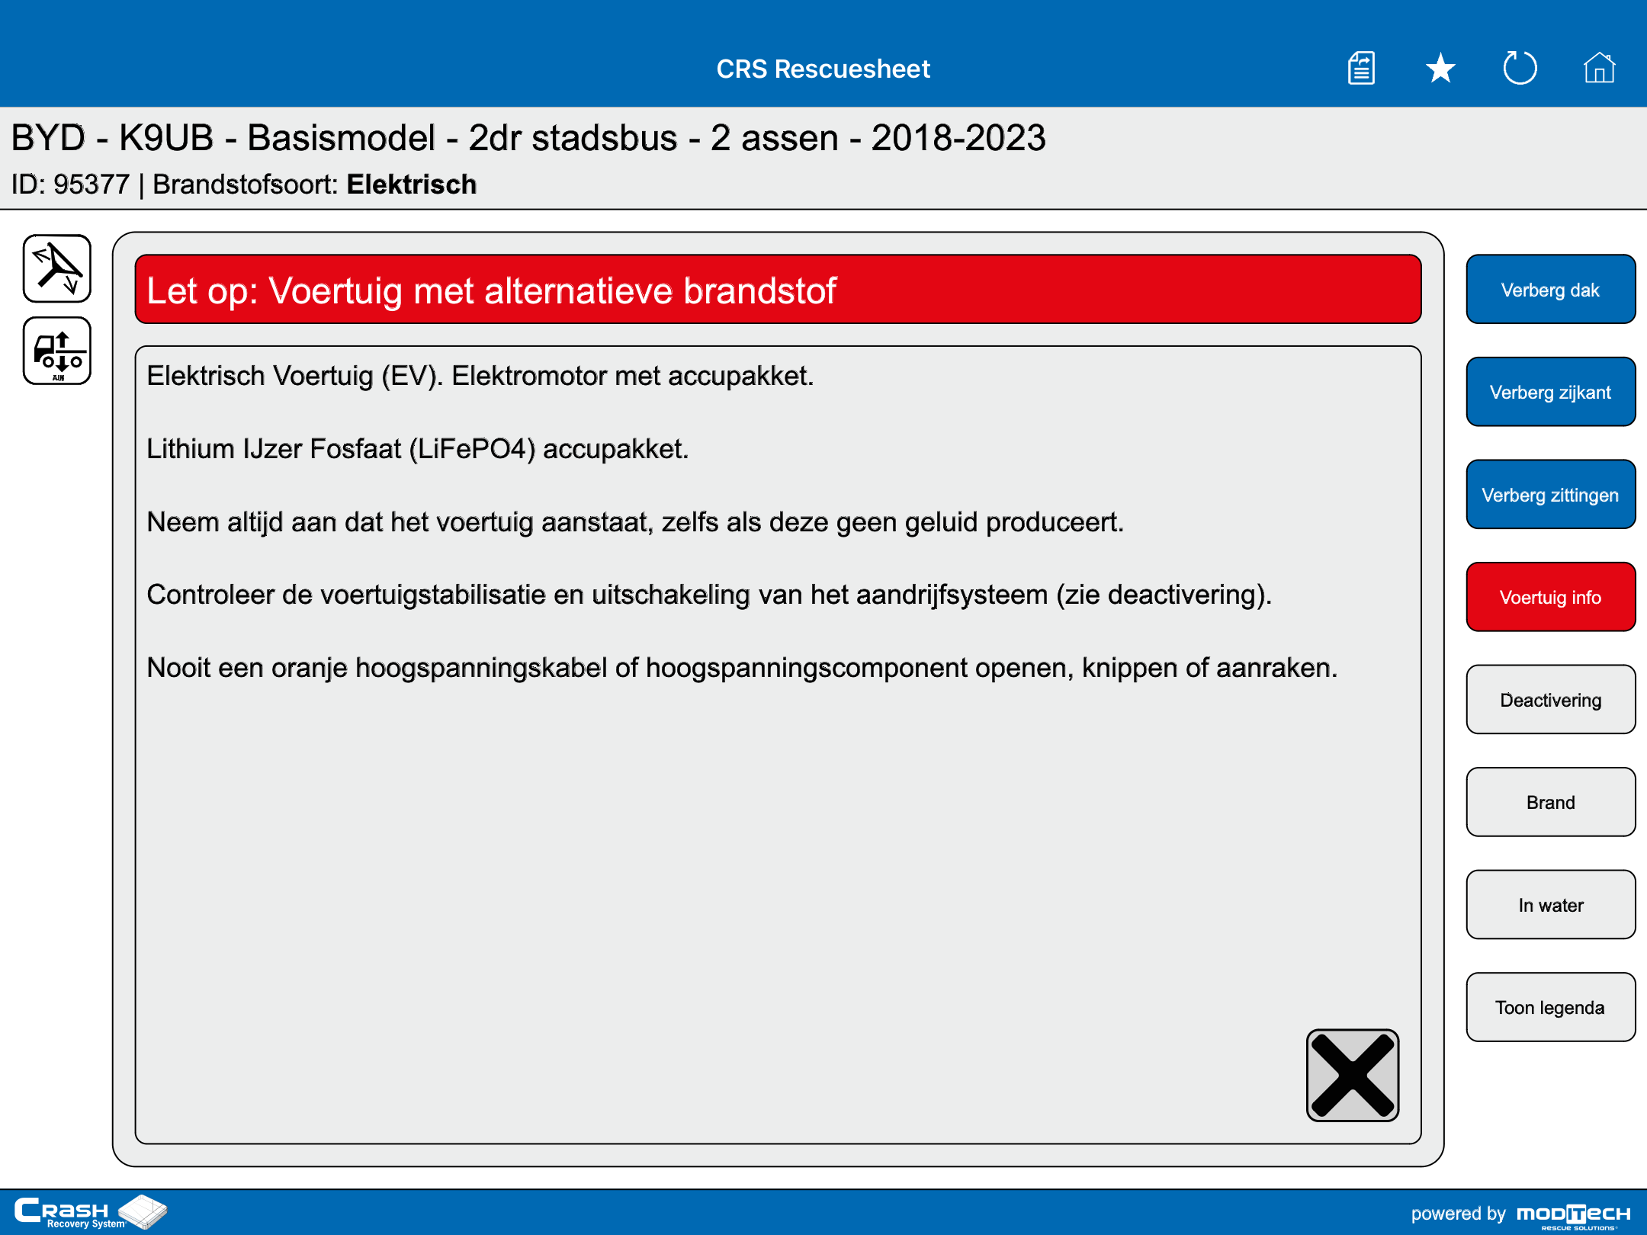1647x1235 pixels.
Task: Click the Crash Recovery System logo
Action: (x=90, y=1212)
